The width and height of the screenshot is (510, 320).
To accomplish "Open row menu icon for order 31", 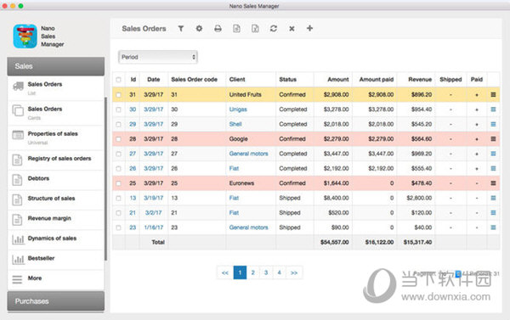I will pos(493,94).
